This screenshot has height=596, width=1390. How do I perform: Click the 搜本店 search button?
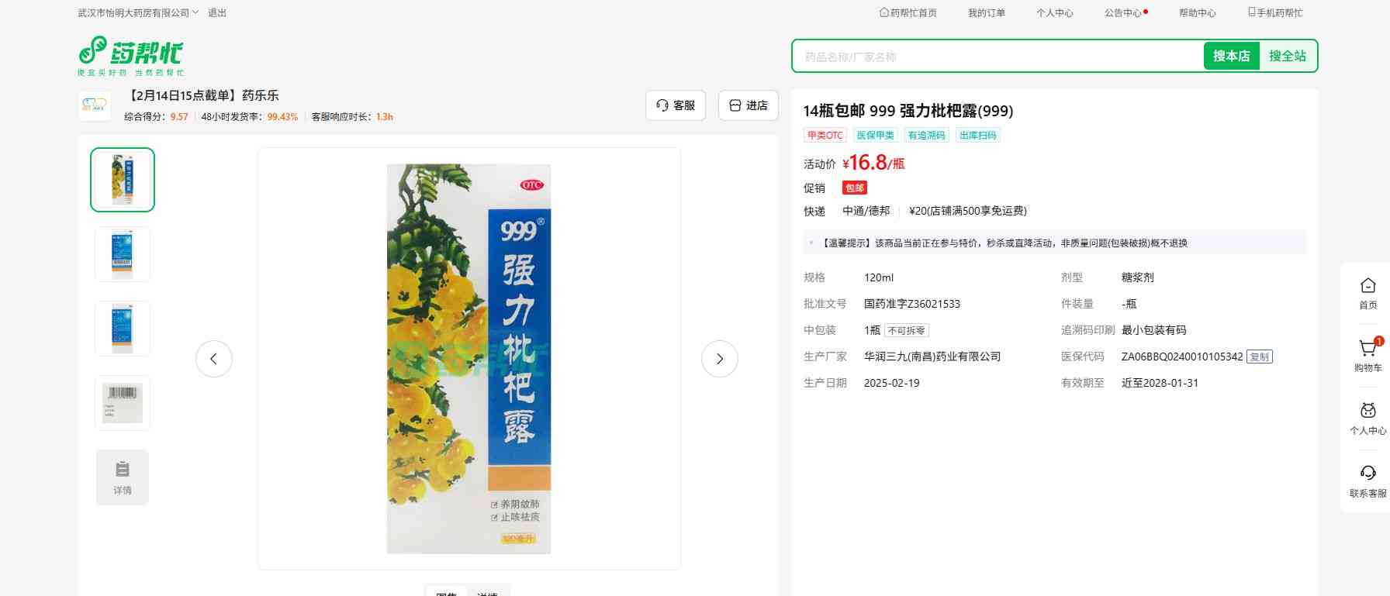(x=1231, y=56)
